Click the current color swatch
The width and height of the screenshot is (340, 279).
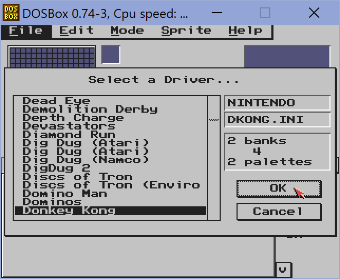[x=111, y=55]
